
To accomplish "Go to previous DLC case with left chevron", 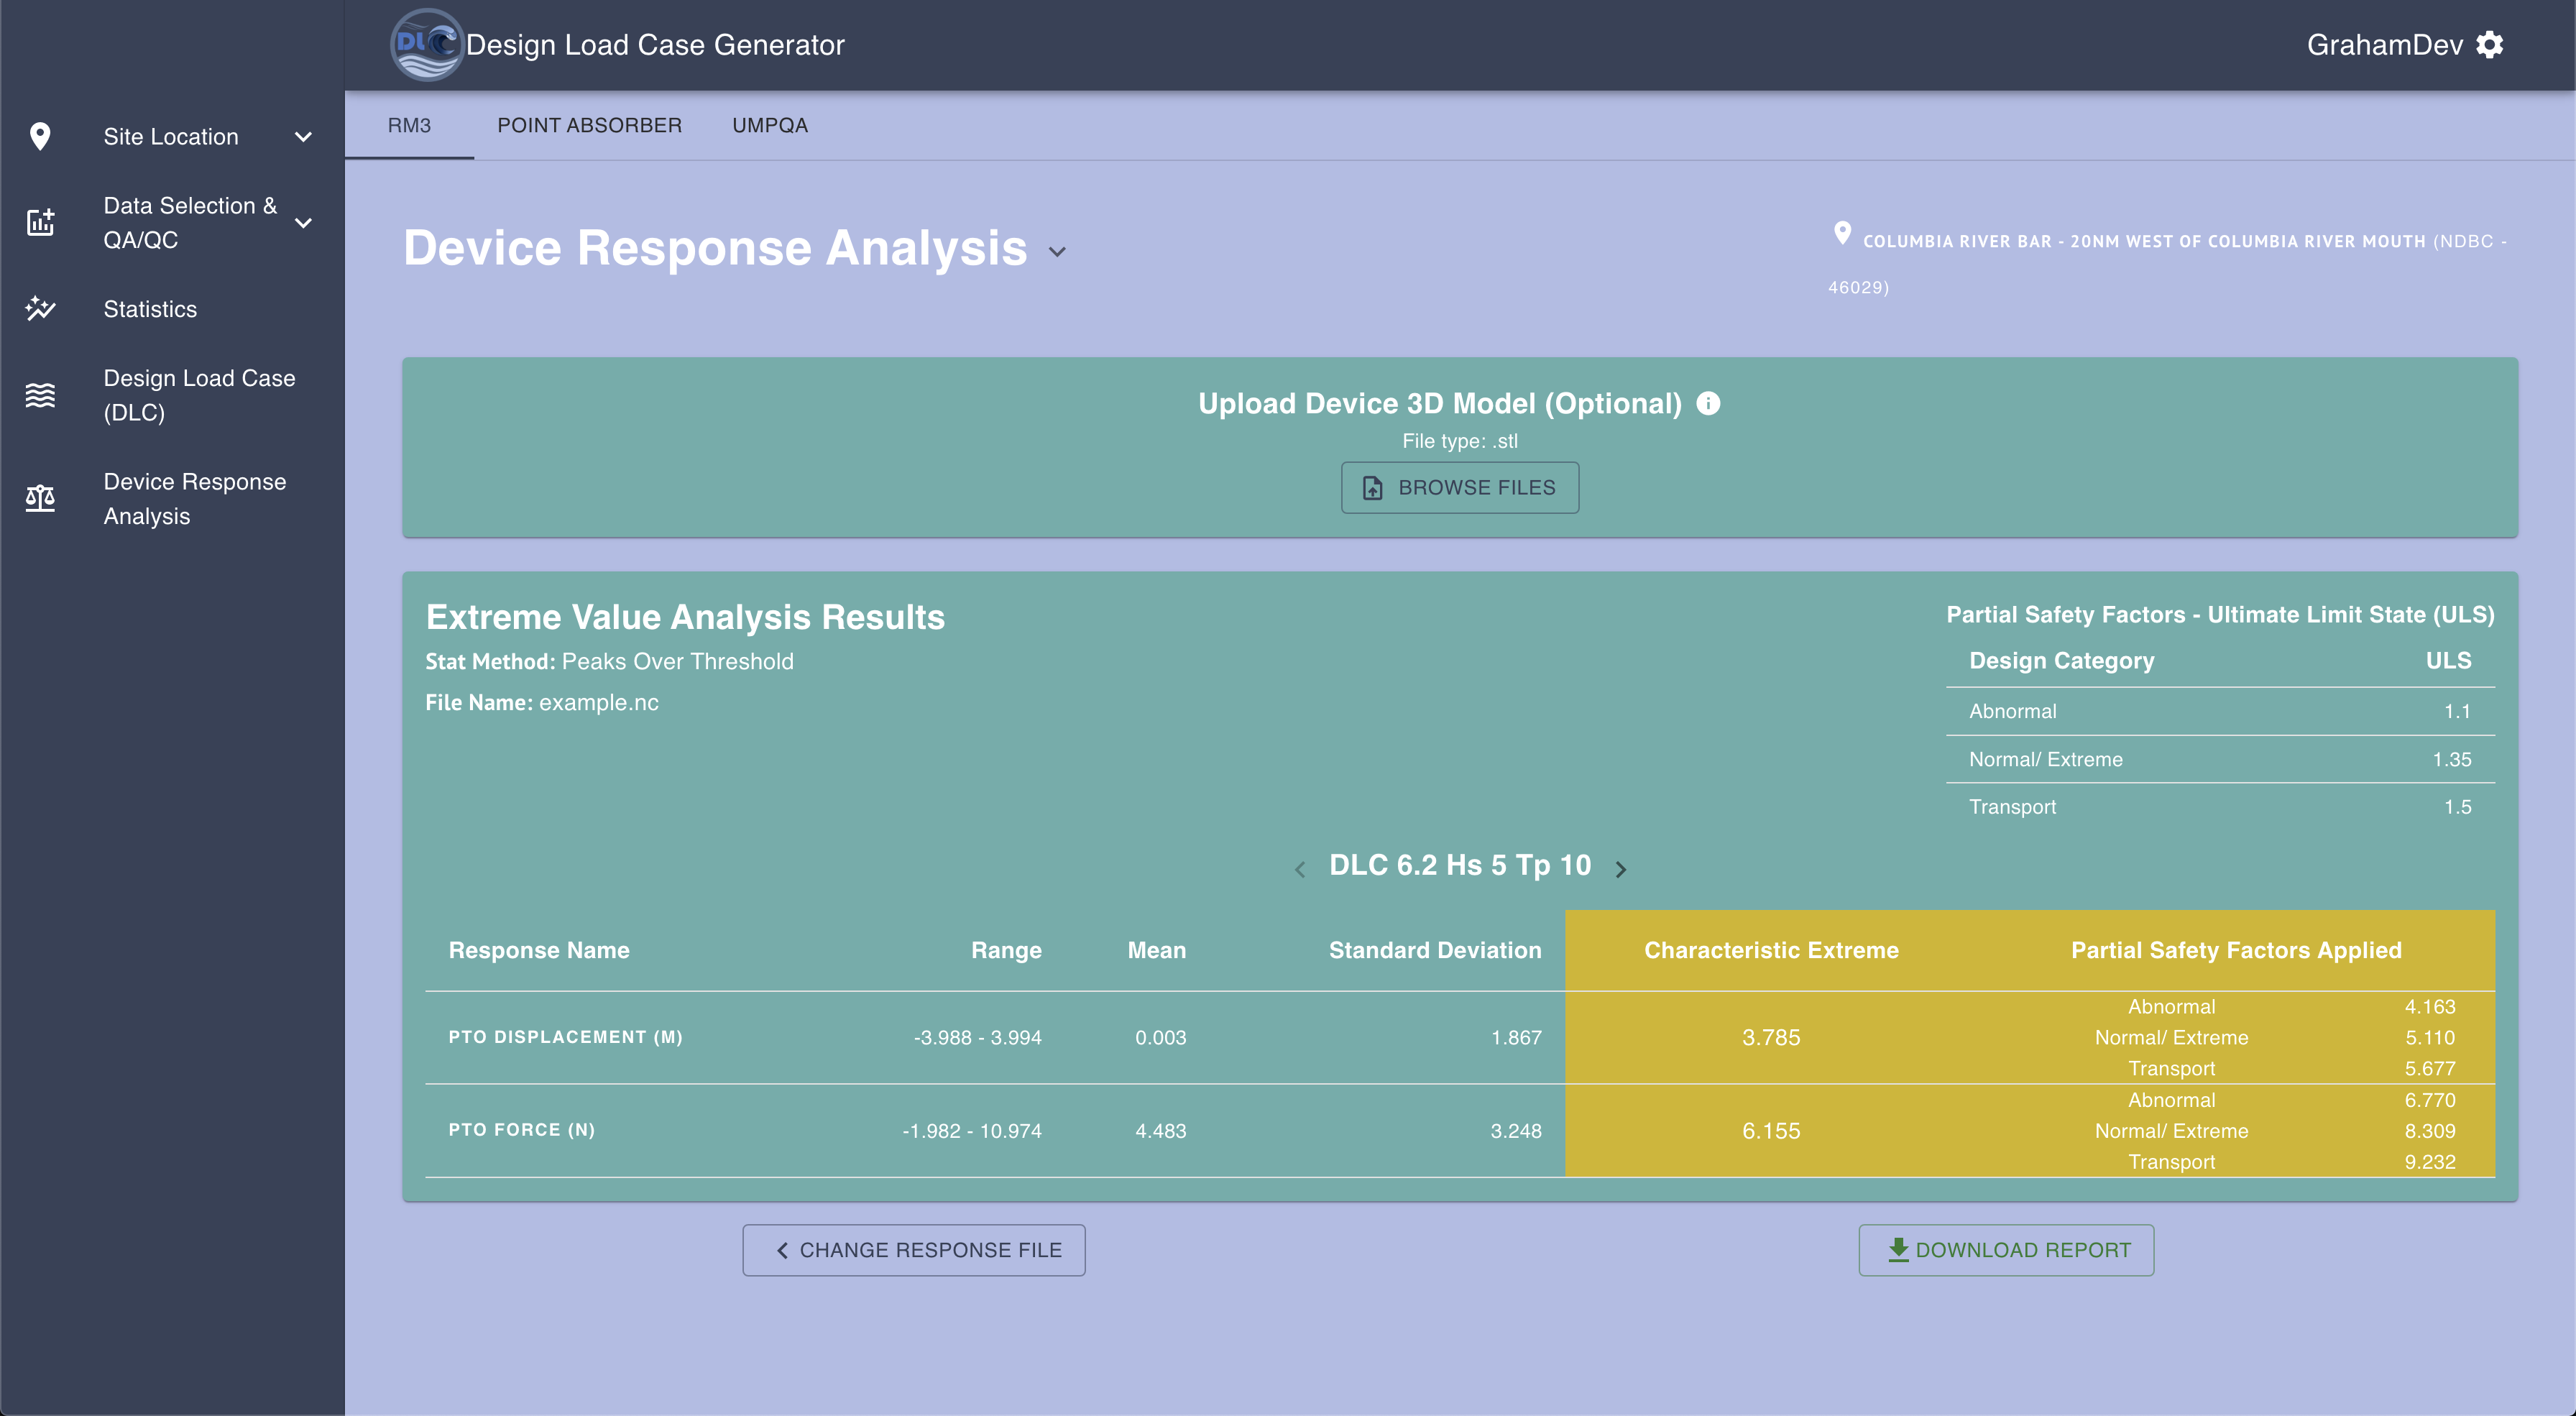I will point(1300,869).
